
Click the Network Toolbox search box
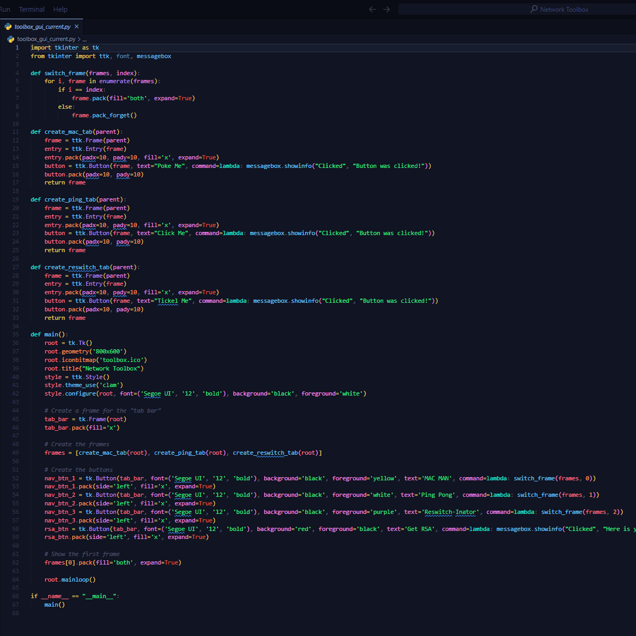click(517, 9)
